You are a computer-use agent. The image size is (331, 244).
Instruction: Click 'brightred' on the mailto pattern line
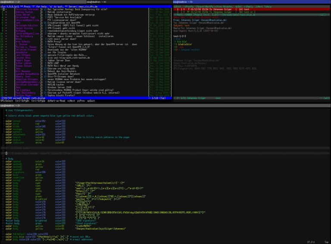tap(41, 199)
